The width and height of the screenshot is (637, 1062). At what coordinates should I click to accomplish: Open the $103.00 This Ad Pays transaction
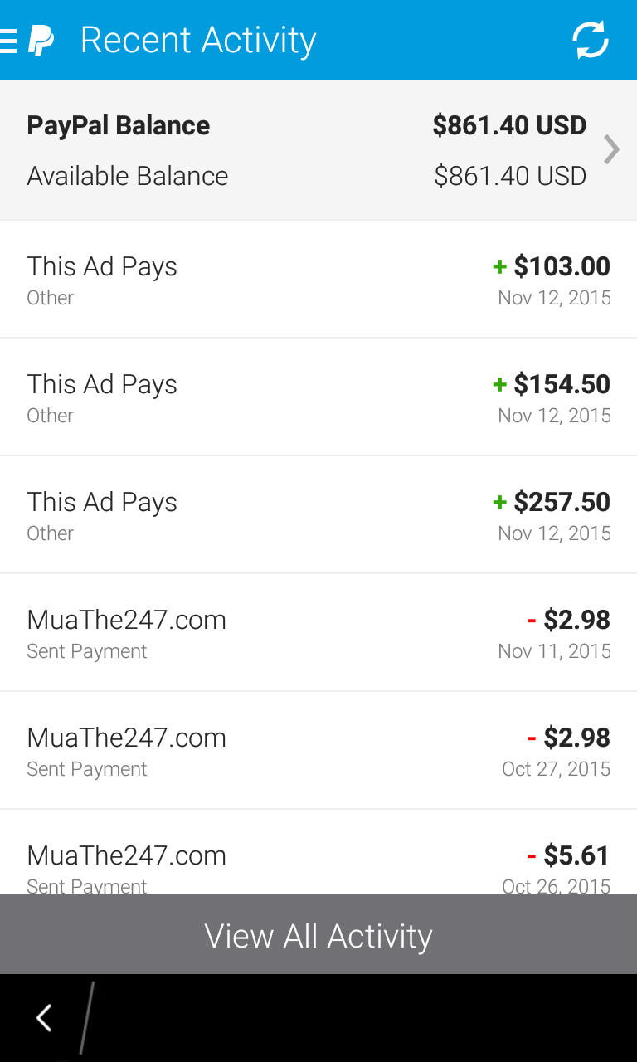pos(318,280)
